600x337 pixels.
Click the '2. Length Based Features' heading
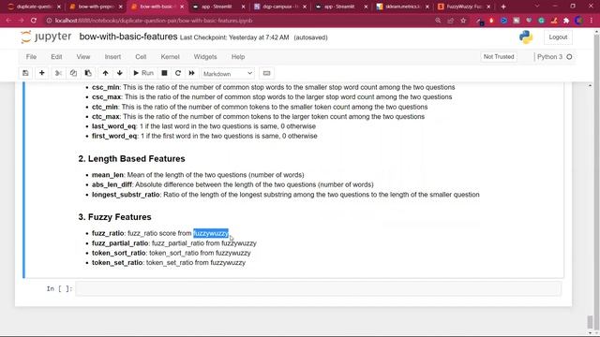click(131, 158)
